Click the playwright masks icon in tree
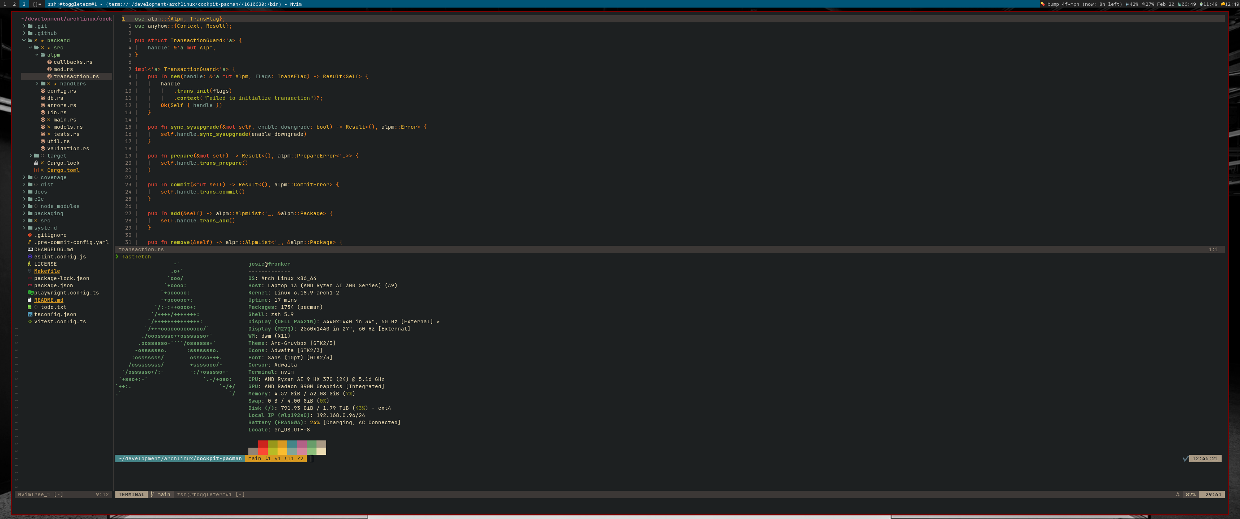This screenshot has height=519, width=1240. [30, 293]
